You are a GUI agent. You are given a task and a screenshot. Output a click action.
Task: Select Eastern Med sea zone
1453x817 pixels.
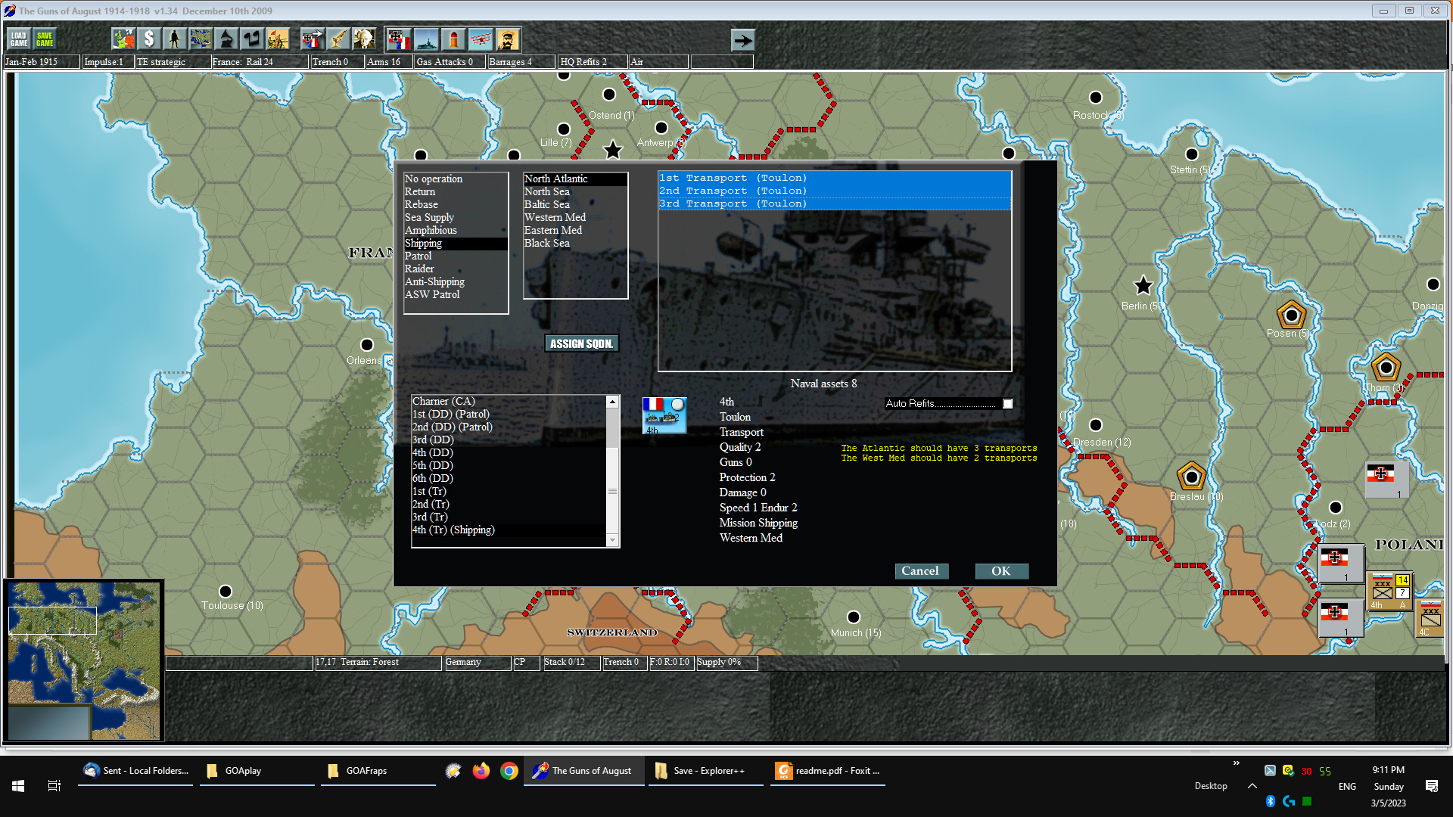pos(575,231)
